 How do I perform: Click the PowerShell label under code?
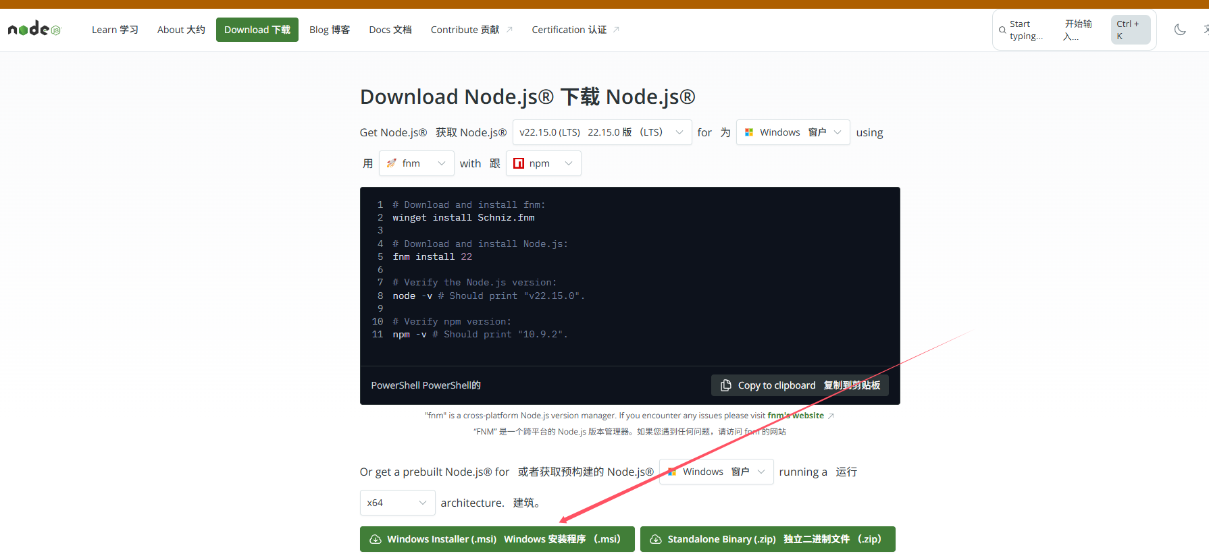pos(426,385)
